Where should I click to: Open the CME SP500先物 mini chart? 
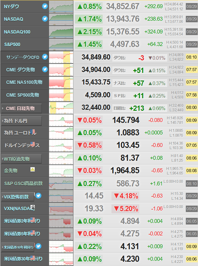coord(61,95)
